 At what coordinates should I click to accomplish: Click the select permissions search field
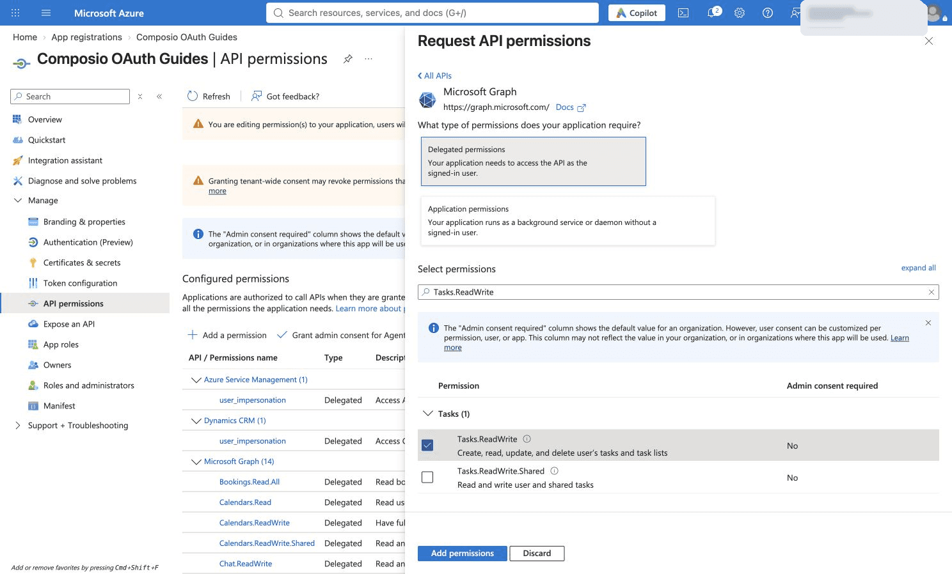(678, 292)
